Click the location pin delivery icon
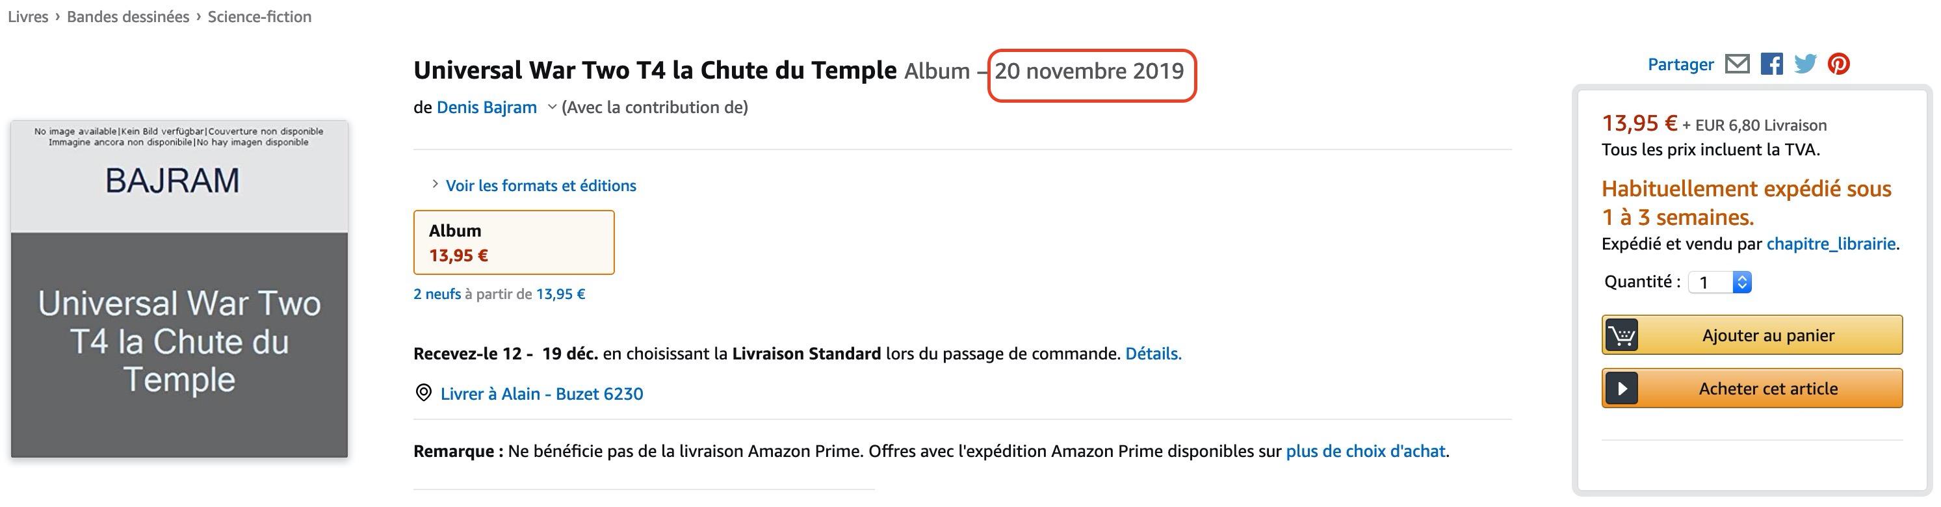Screen dimensions: 1941x507 (x=423, y=393)
